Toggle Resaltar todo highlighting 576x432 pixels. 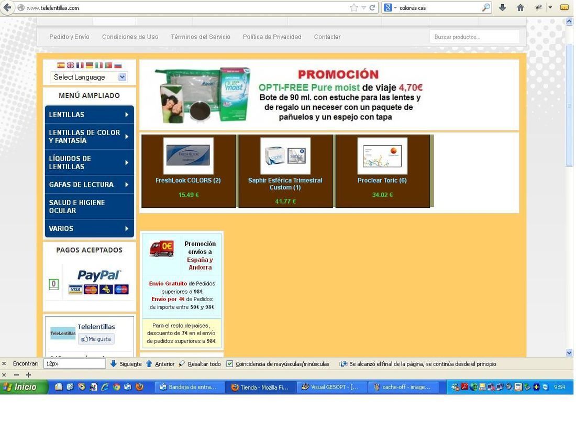coord(200,364)
